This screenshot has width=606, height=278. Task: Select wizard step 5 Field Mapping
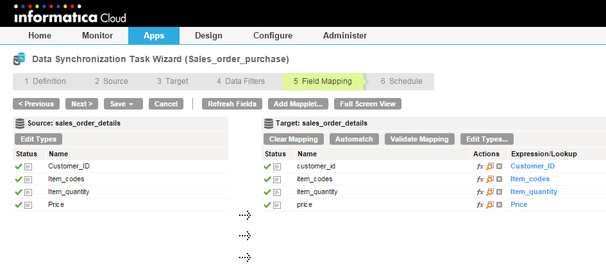tap(323, 81)
